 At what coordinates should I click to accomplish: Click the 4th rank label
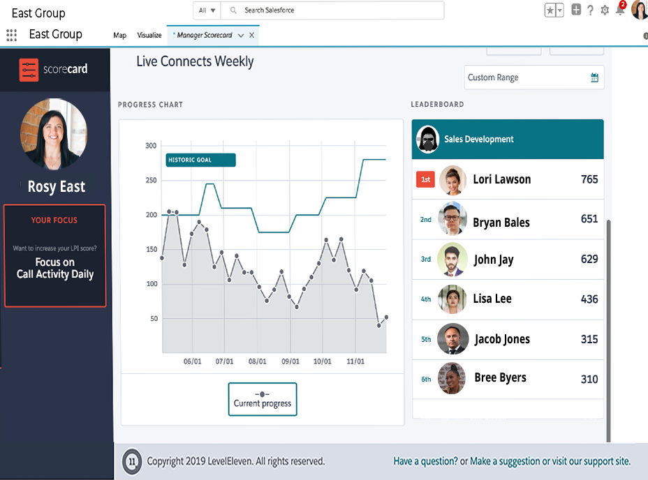pos(426,299)
